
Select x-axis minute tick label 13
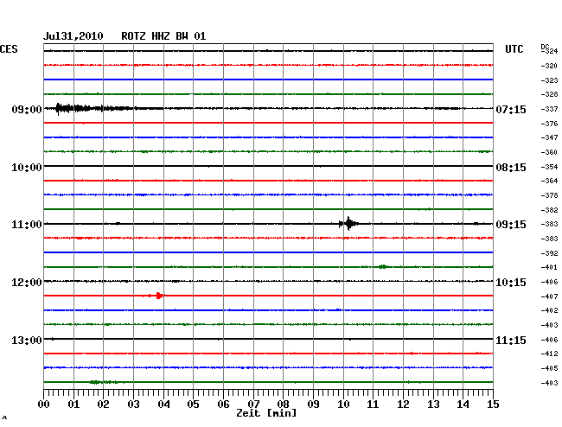point(433,405)
